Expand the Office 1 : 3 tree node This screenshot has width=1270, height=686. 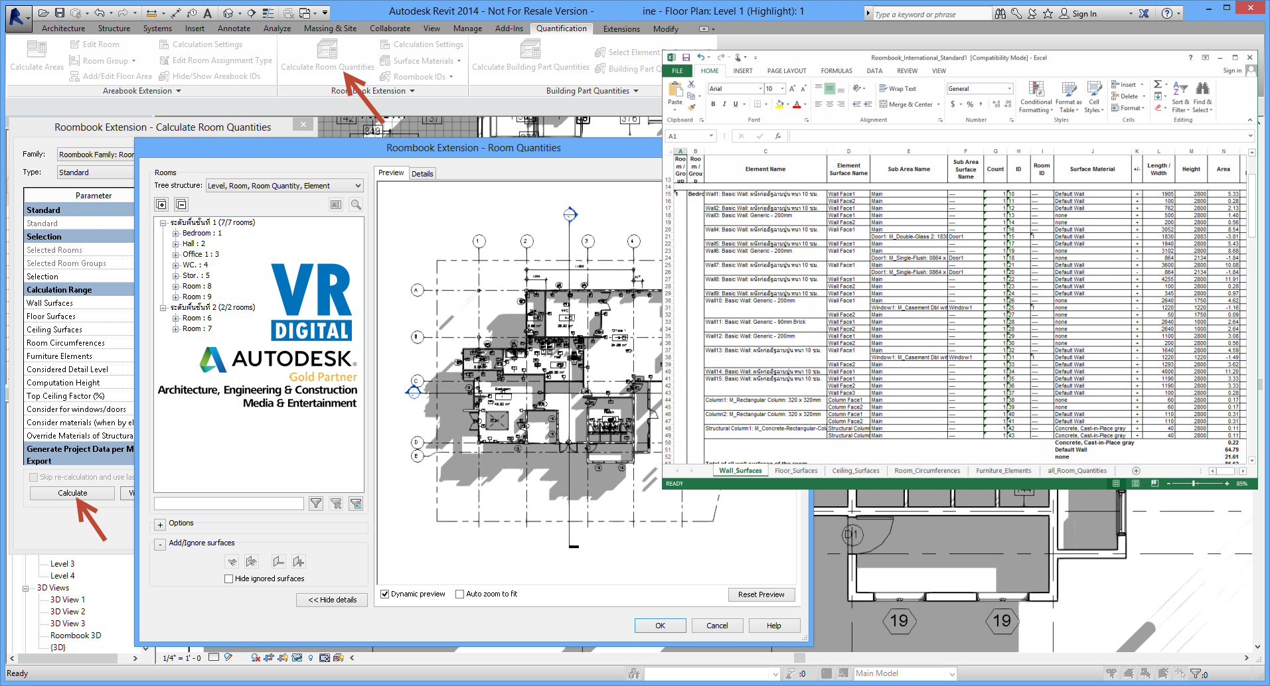click(176, 255)
